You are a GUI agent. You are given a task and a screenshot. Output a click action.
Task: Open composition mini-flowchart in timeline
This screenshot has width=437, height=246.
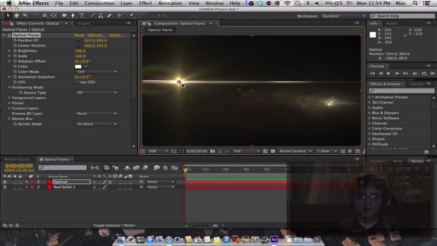pos(95,167)
